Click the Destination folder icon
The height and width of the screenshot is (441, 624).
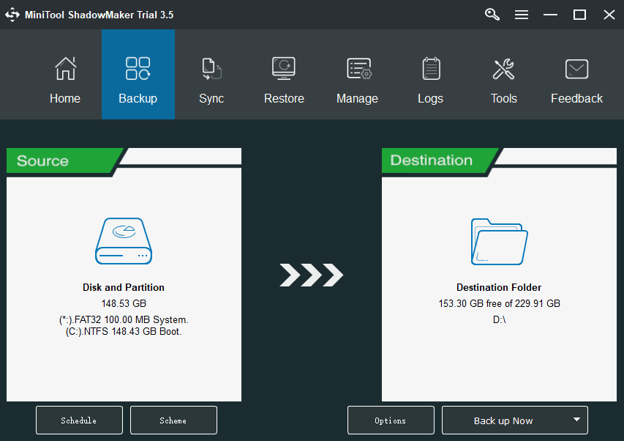(499, 241)
